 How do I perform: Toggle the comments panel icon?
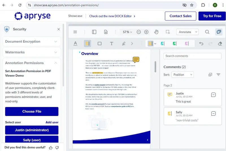point(219,32)
